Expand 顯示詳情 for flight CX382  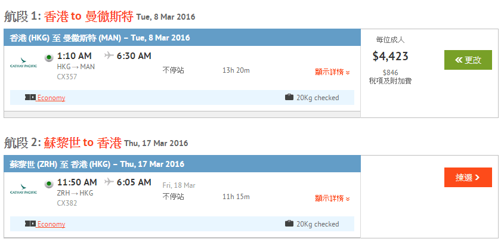coord(332,199)
